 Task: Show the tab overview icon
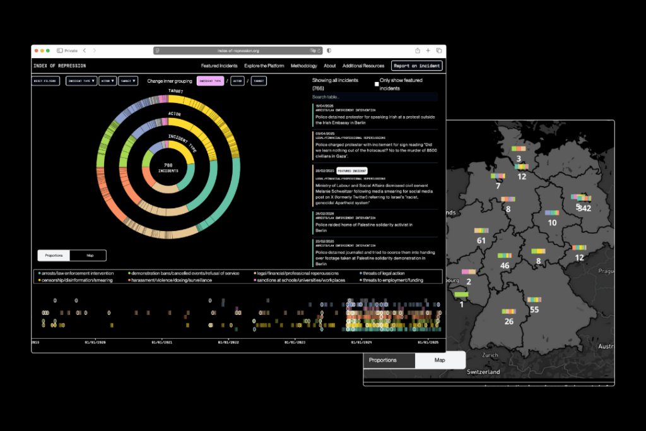click(x=438, y=50)
